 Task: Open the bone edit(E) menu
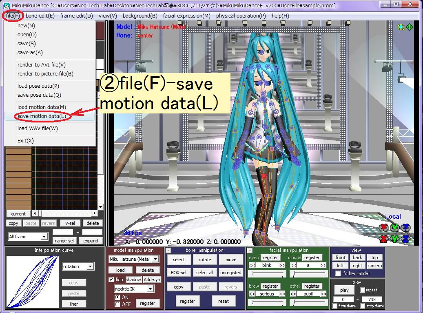40,16
